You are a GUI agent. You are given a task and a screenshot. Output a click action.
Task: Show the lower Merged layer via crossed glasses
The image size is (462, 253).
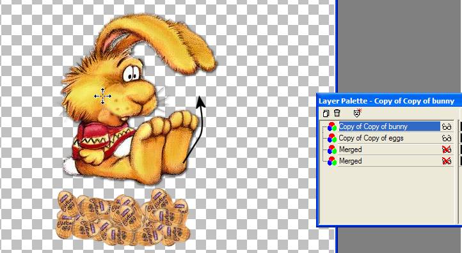pos(447,161)
